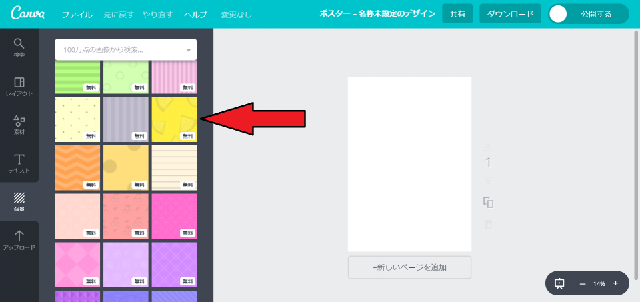Select purple circle-grid background
640x302 pixels.
pyautogui.click(x=174, y=265)
